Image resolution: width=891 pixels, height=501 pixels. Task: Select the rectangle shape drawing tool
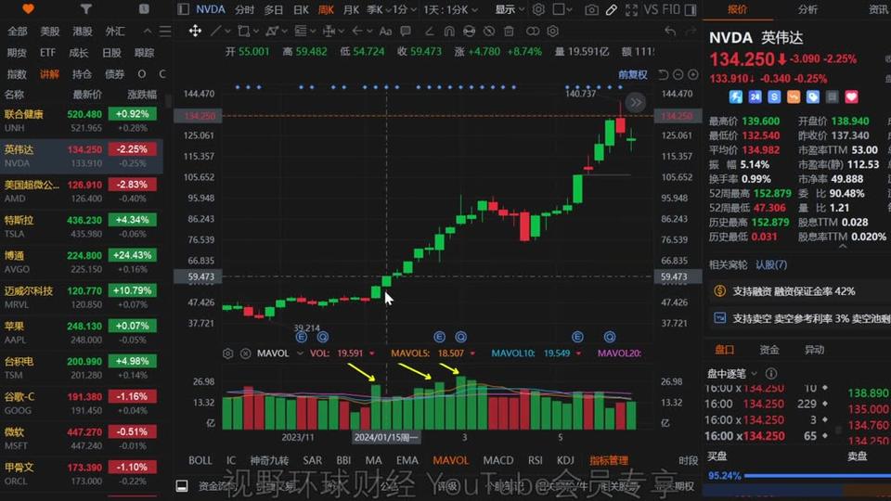(x=244, y=31)
